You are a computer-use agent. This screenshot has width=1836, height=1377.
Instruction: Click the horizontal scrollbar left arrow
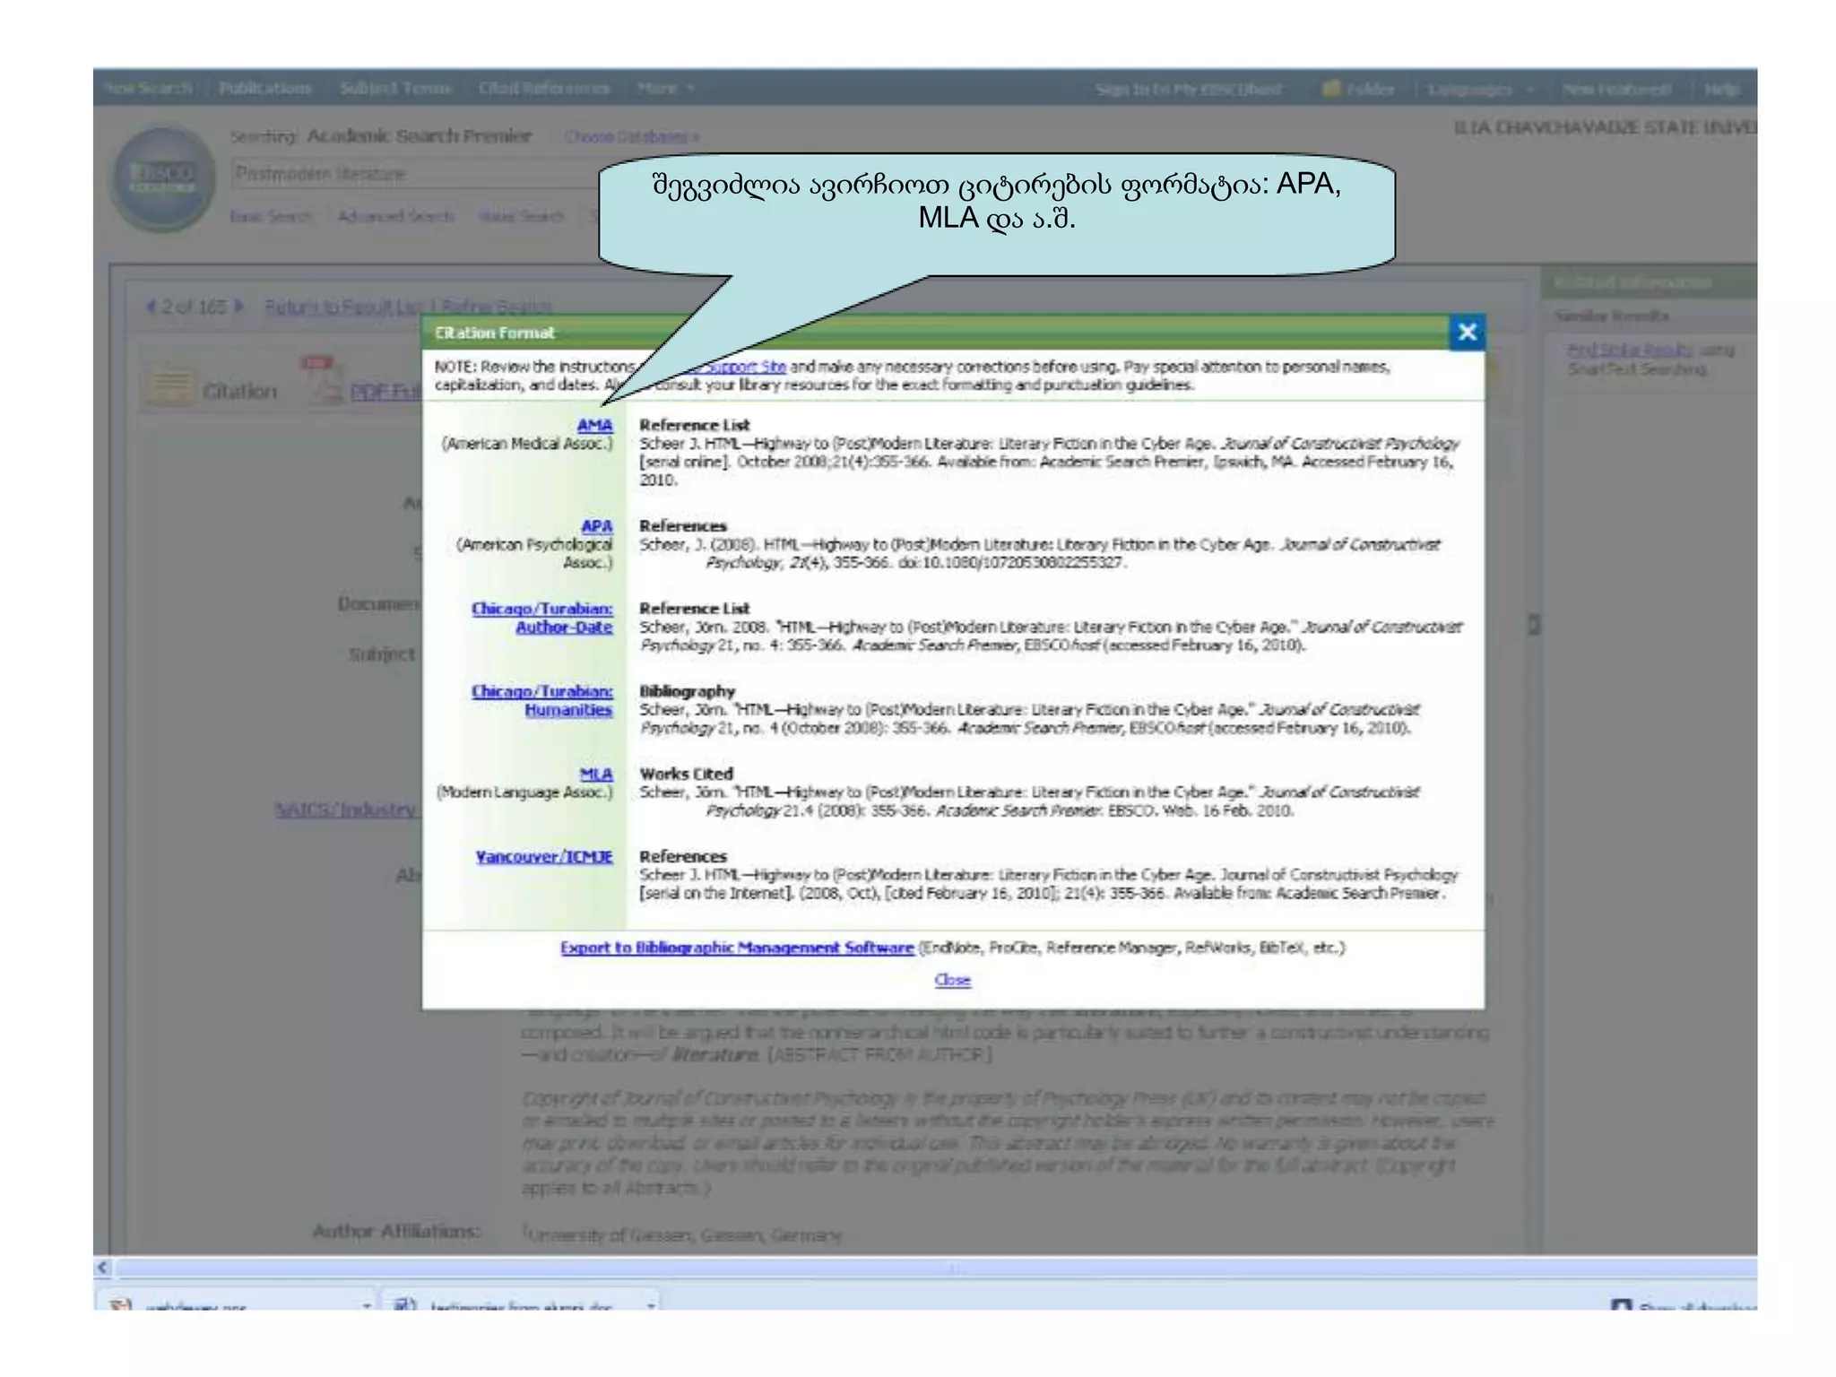tap(103, 1267)
